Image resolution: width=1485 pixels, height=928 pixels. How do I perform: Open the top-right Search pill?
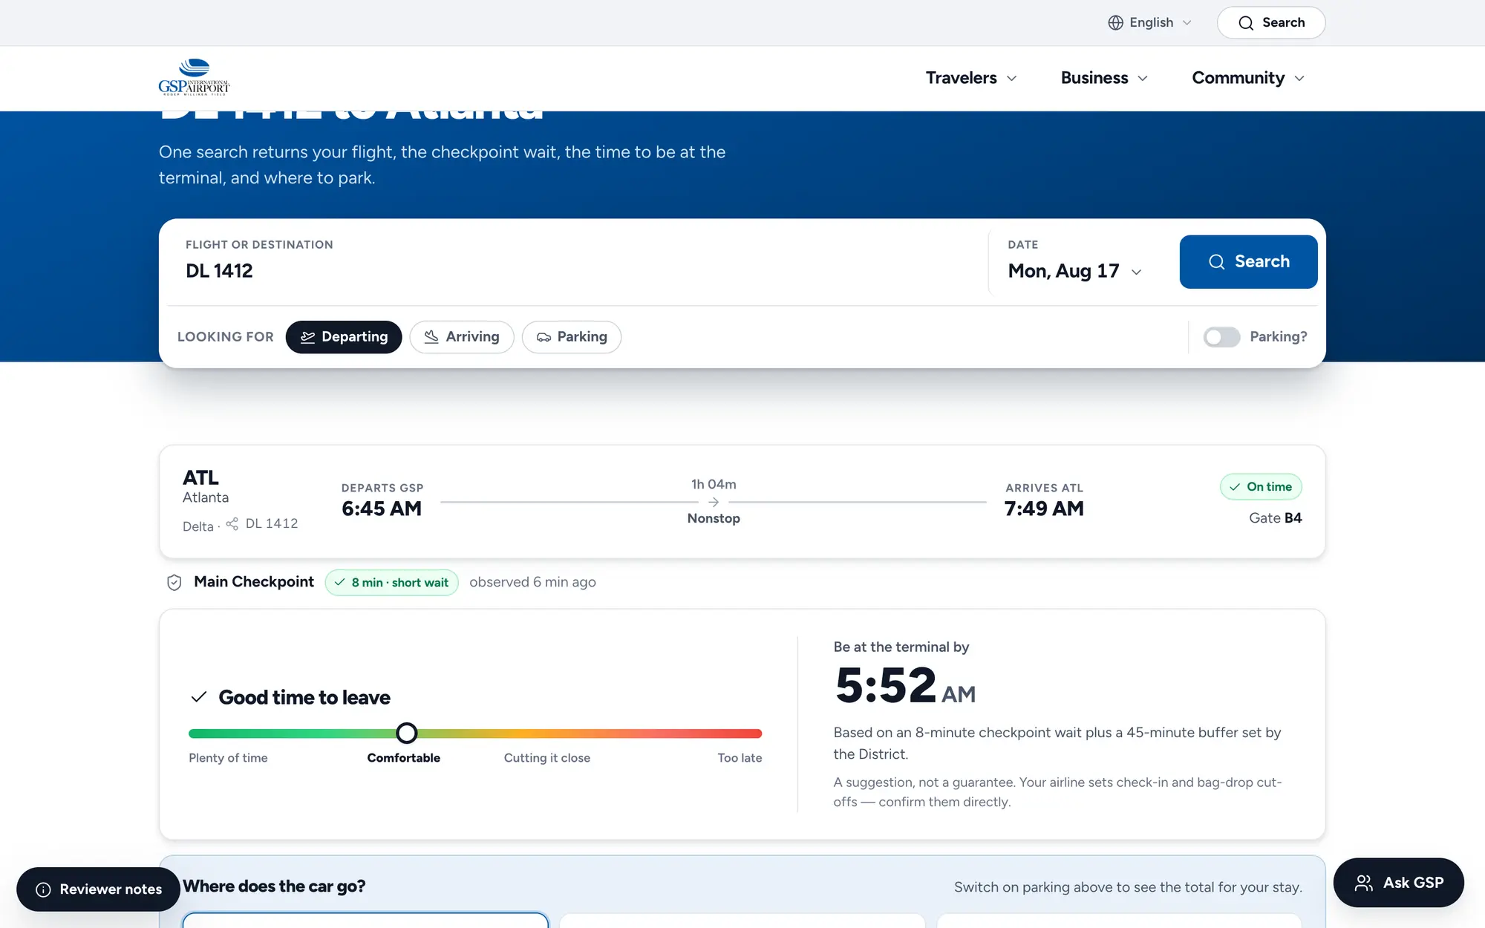pos(1271,23)
